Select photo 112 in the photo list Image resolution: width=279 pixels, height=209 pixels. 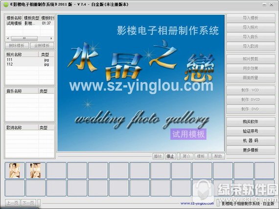tap(29, 64)
